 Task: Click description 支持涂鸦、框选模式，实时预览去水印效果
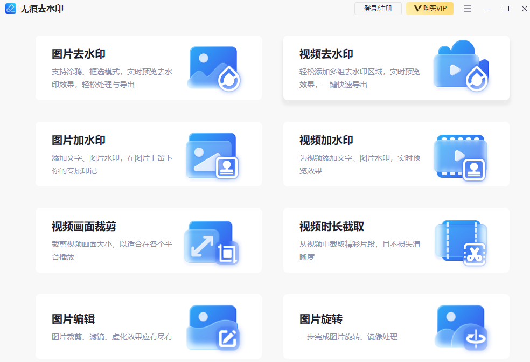(112, 78)
